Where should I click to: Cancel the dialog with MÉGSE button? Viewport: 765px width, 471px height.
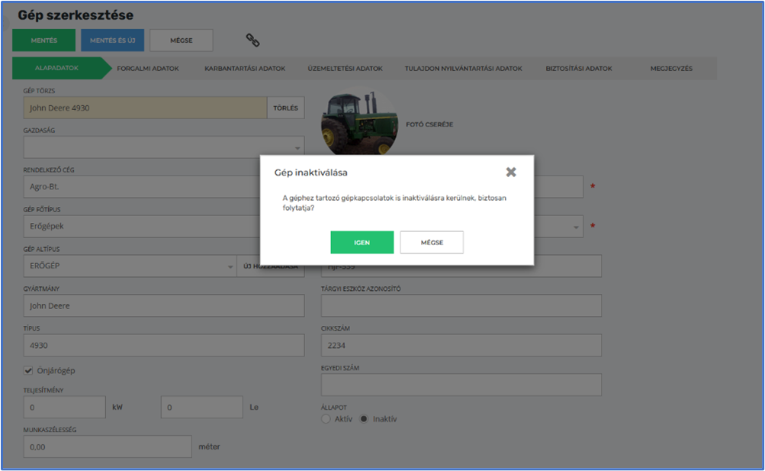tap(432, 242)
